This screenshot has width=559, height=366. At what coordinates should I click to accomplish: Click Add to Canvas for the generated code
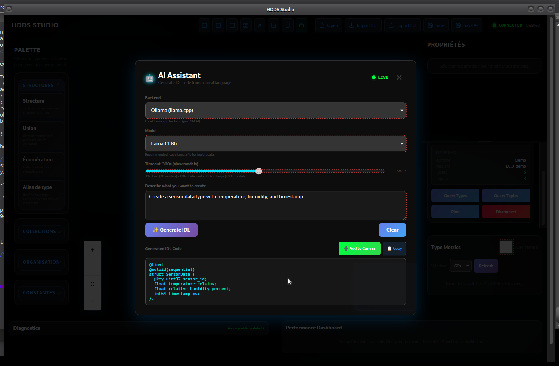pyautogui.click(x=359, y=248)
